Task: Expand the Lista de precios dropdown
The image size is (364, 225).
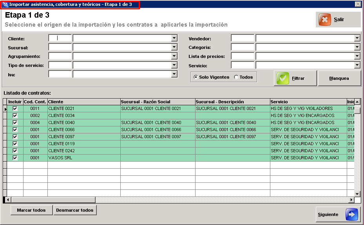Action: 357,56
